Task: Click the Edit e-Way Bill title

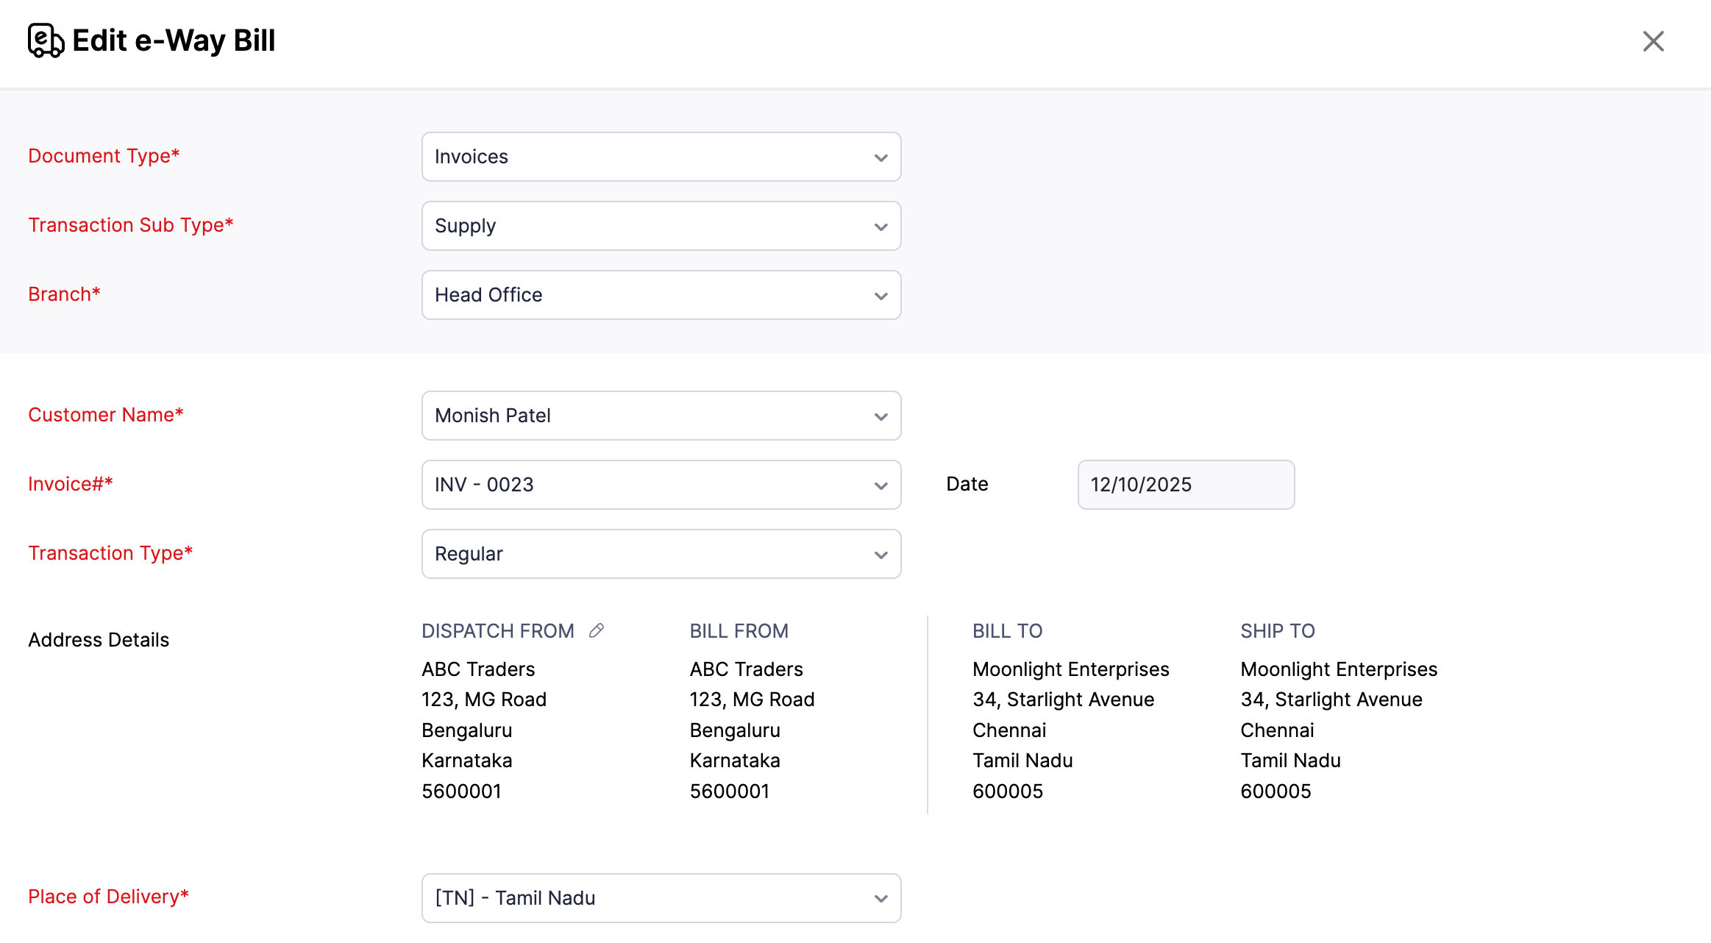Action: pos(173,40)
